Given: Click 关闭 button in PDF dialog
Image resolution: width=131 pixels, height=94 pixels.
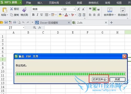Looking at the screenshot, I should coord(117,79).
